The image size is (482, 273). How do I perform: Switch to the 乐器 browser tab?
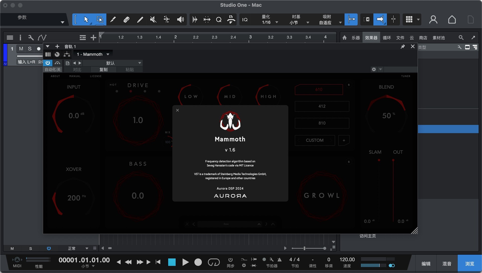(355, 38)
